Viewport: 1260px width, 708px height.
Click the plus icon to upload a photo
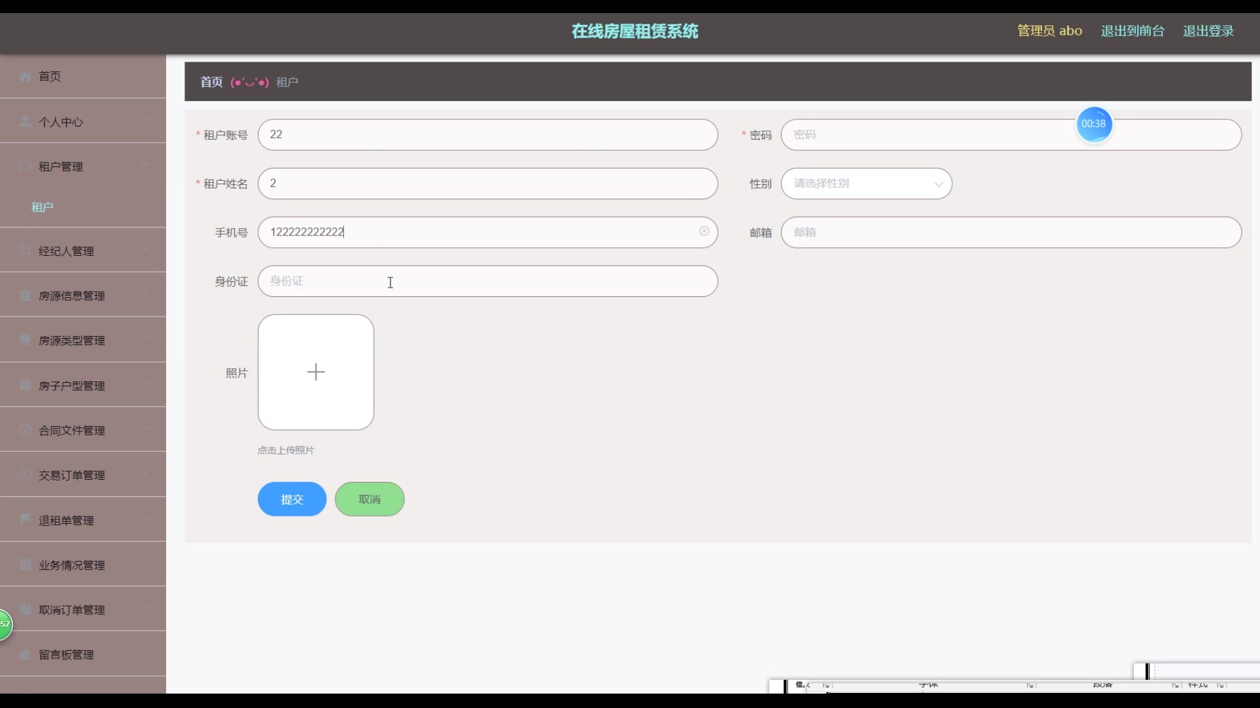(316, 372)
